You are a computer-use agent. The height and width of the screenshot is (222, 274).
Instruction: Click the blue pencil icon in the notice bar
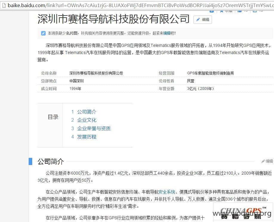(x=43, y=33)
